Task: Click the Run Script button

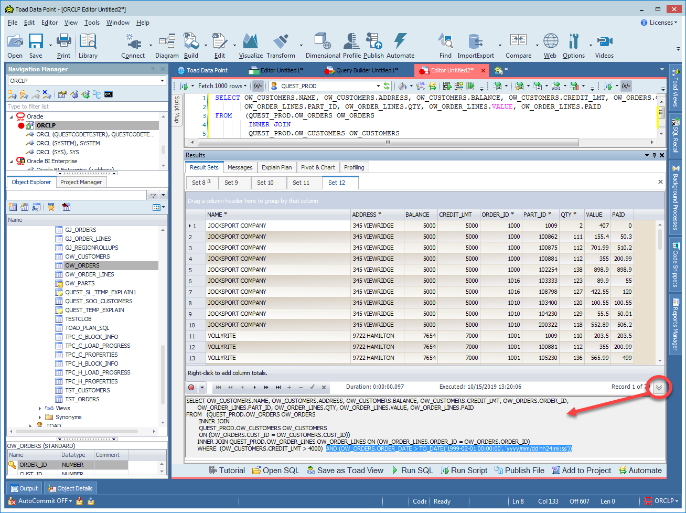Action: tap(464, 471)
